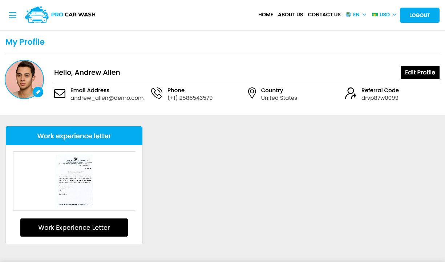Click the black Work Experience Letter button

[x=74, y=228]
